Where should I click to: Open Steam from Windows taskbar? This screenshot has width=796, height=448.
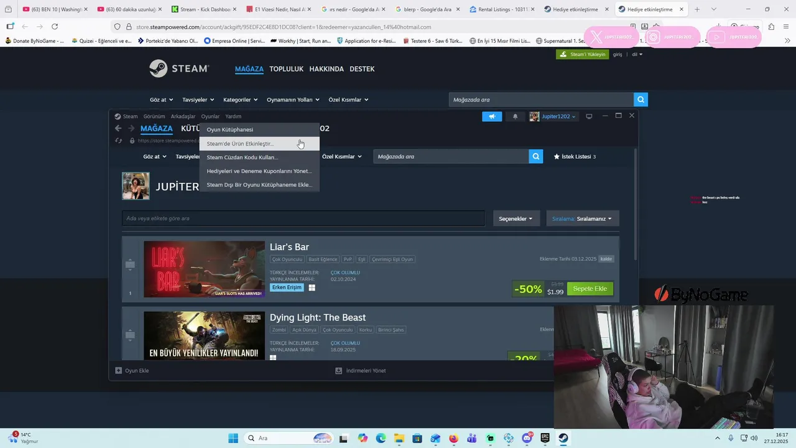click(x=563, y=438)
